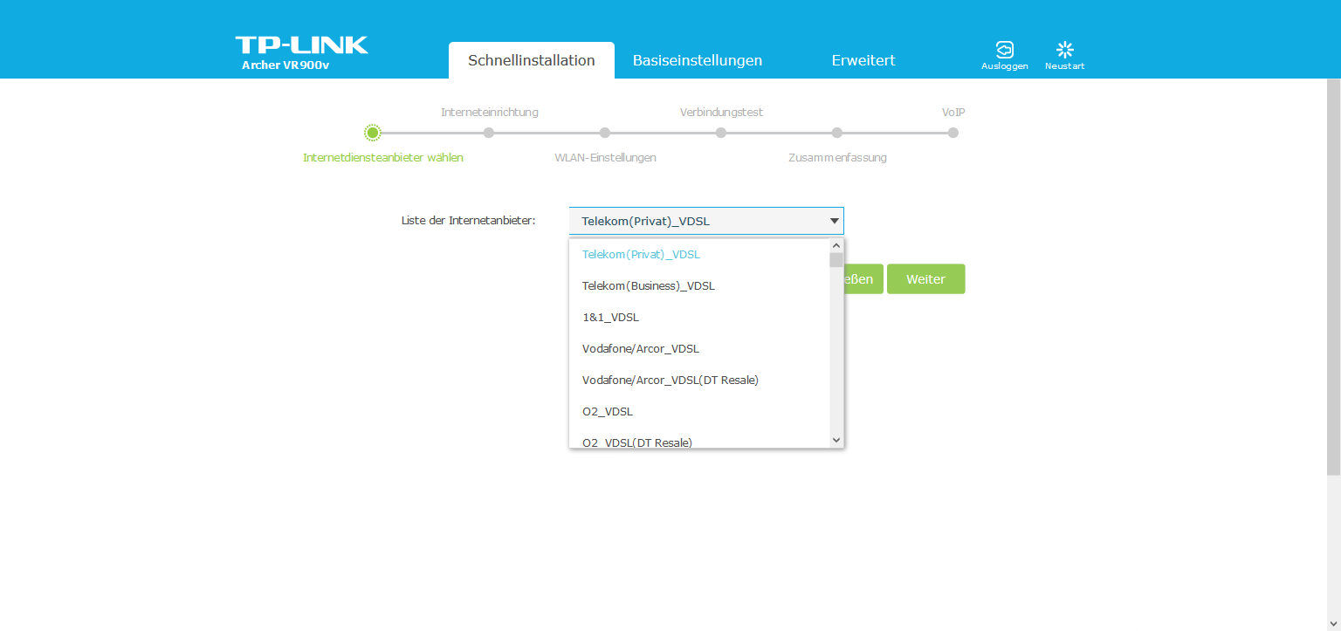Click the Ausloggen logout icon
The height and width of the screenshot is (631, 1341).
pyautogui.click(x=1005, y=50)
